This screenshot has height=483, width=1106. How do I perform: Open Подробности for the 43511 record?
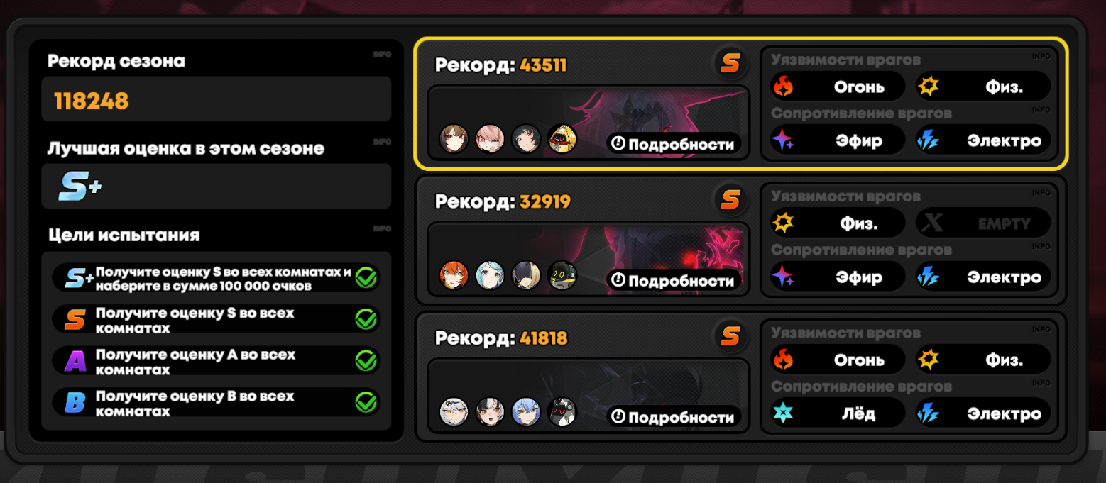(674, 144)
